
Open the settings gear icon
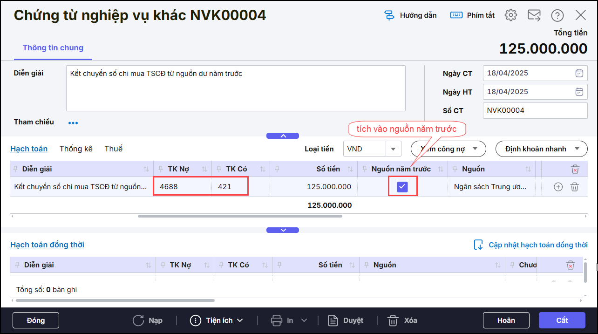[511, 15]
